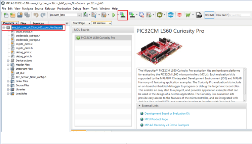Viewport: 252px width, 144px height.
Task: Switch to the Files tab
Action: [23, 23]
